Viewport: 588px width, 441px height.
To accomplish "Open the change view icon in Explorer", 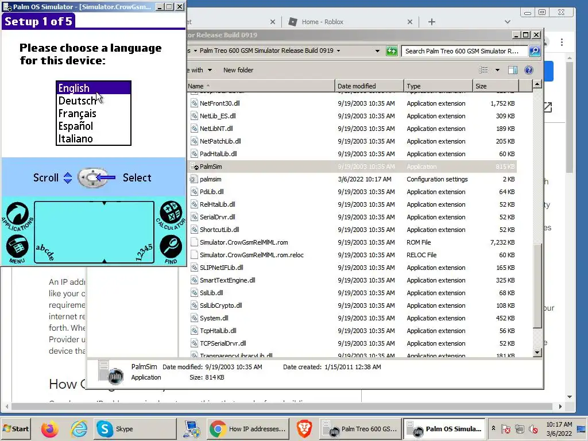I will pyautogui.click(x=483, y=69).
